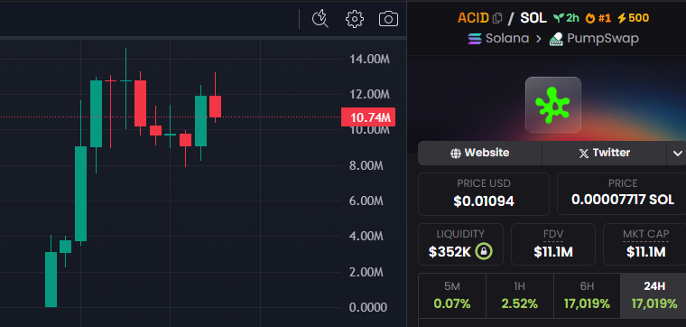This screenshot has height=327, width=686.
Task: Click the PumpSwap logo icon
Action: (556, 39)
